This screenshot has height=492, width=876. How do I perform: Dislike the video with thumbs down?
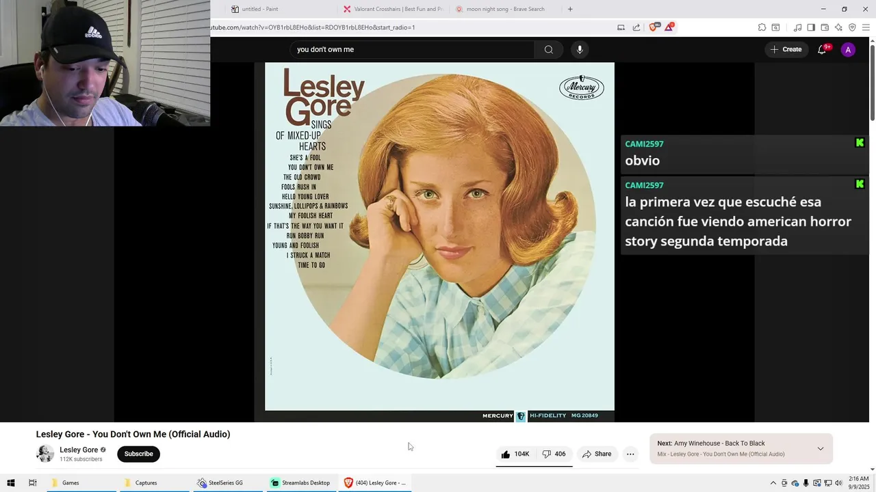554,454
